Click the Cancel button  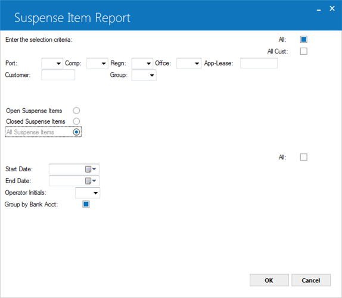[311, 280]
